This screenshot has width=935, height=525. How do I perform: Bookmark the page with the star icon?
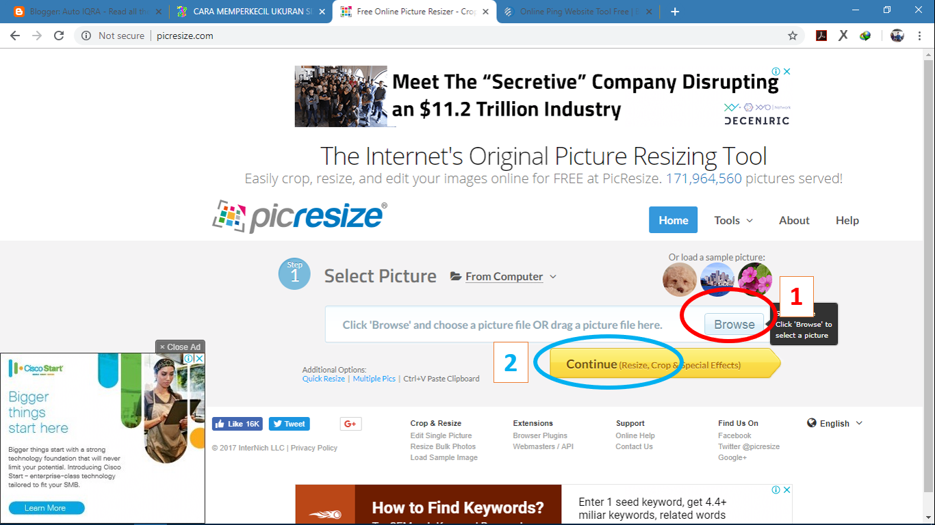tap(793, 35)
